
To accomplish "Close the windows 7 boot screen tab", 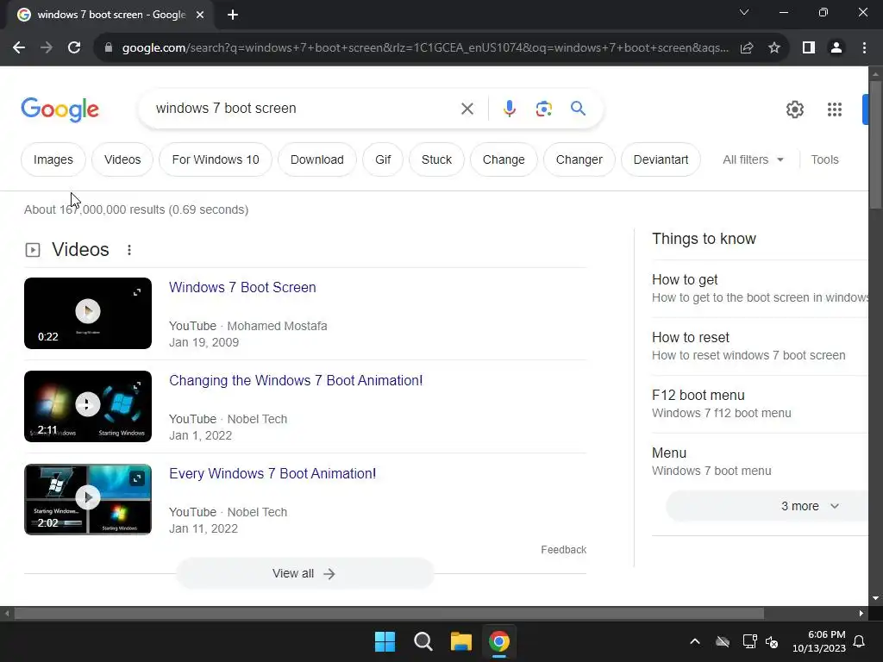I will point(200,15).
